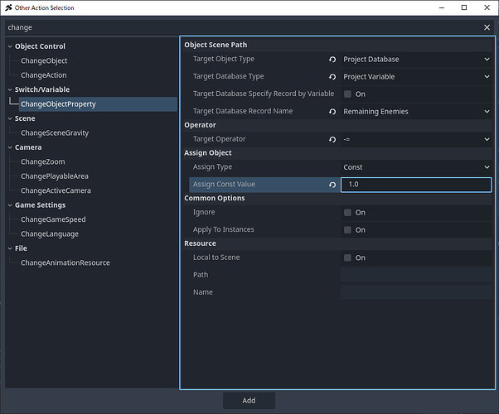The height and width of the screenshot is (414, 499).
Task: Click revert icon beside Target Database Type
Action: coord(332,77)
